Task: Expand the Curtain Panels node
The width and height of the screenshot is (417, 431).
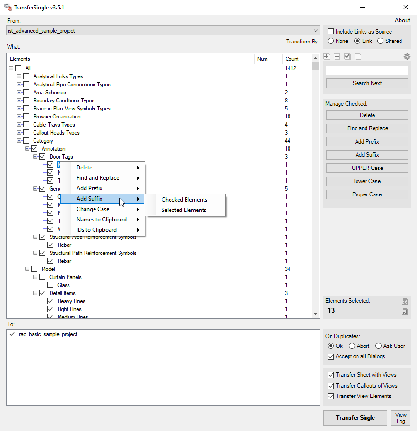Action: 35,277
